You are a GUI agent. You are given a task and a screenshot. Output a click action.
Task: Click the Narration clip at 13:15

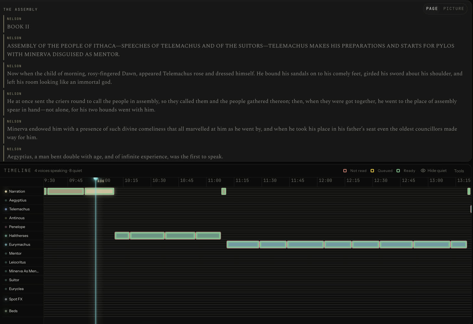pos(469,191)
